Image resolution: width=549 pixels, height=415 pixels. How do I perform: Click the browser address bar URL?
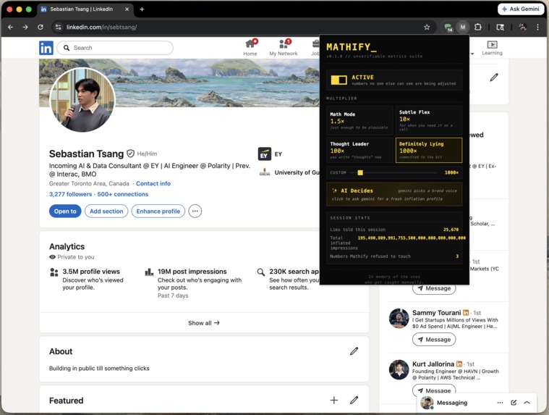[101, 27]
